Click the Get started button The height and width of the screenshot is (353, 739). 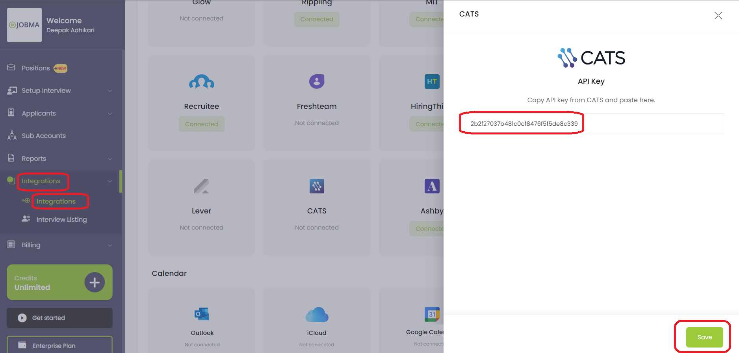(59, 318)
